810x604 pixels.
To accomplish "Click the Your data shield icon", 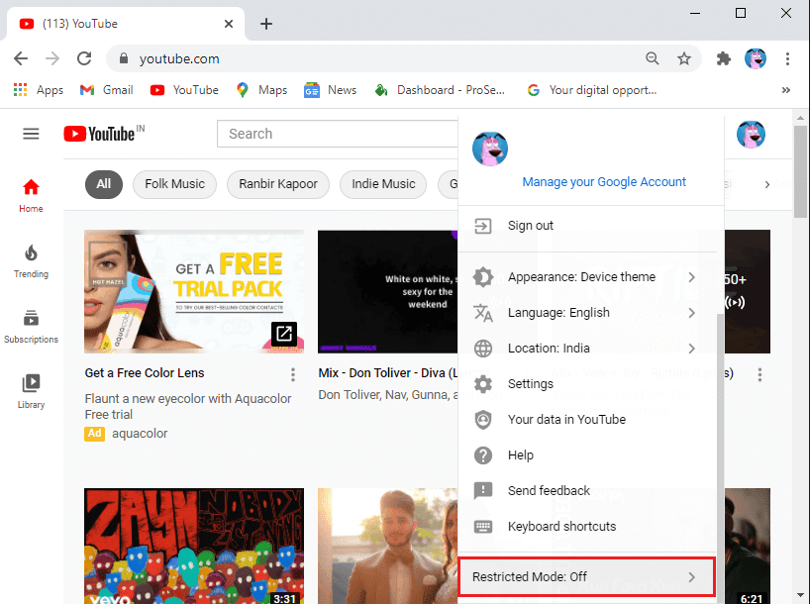I will coord(483,420).
